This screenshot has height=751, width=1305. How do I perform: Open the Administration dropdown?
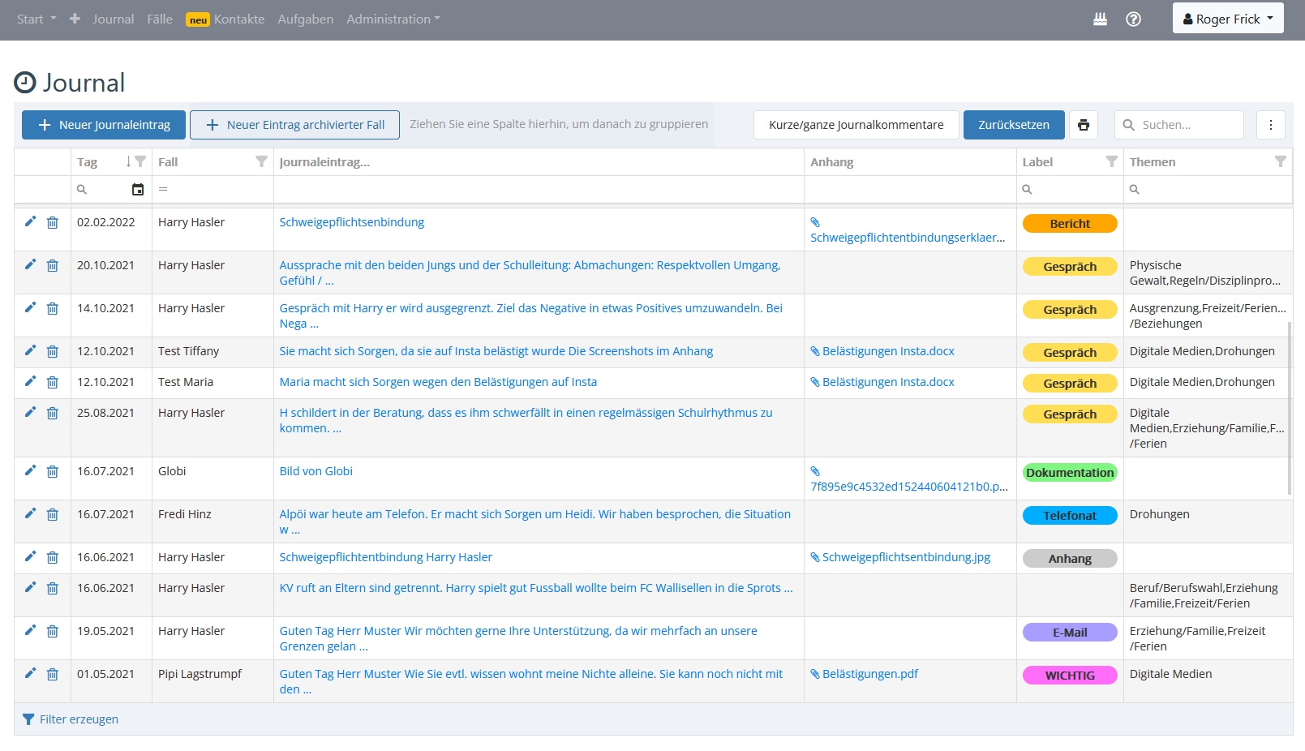click(x=393, y=19)
